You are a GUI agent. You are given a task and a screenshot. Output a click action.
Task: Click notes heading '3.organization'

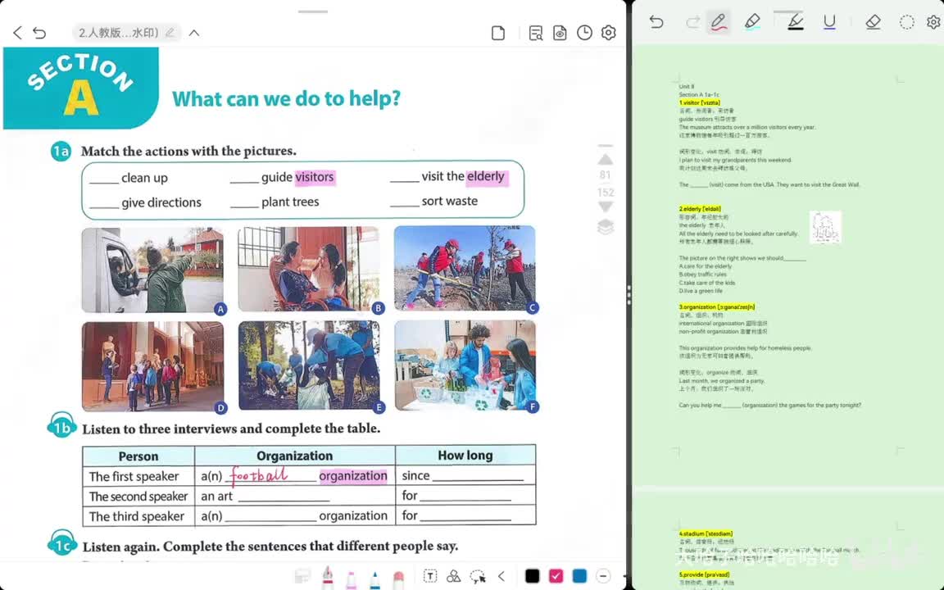716,306
